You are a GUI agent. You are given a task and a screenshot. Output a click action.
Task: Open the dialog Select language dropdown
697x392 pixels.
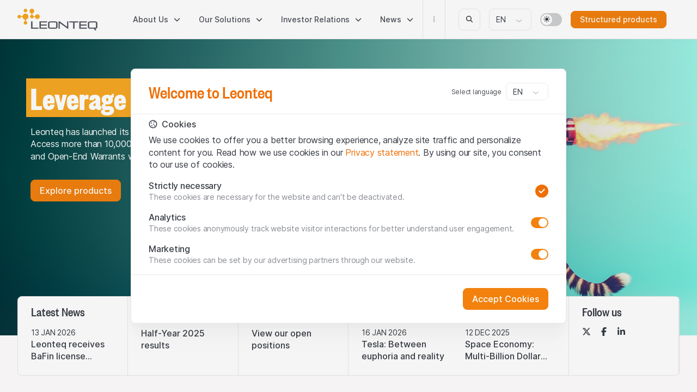point(527,92)
